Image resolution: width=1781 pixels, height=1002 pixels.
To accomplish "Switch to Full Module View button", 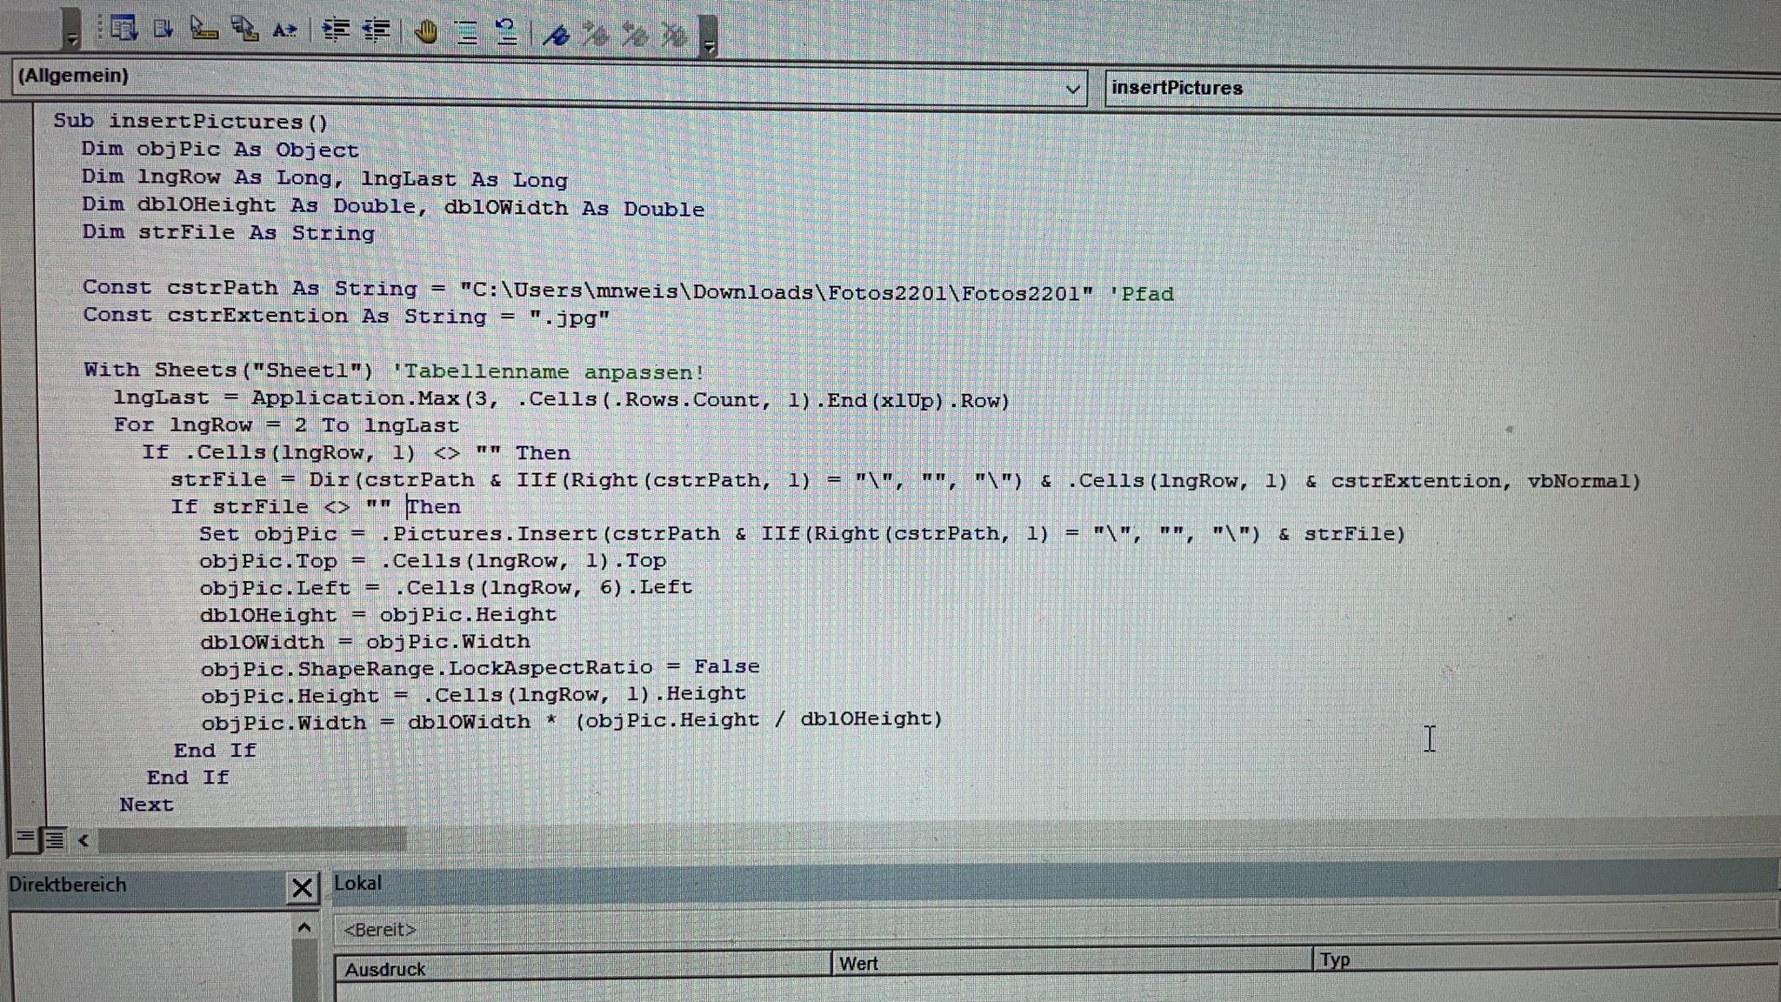I will click(x=54, y=839).
